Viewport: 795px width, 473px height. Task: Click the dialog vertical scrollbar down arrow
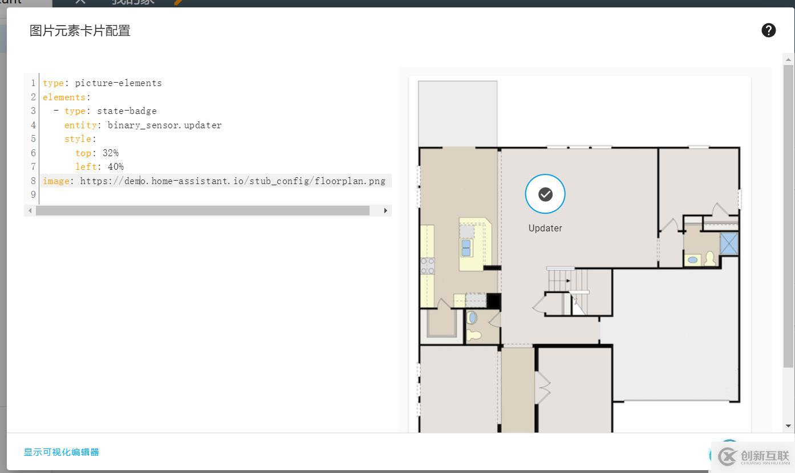[x=788, y=426]
